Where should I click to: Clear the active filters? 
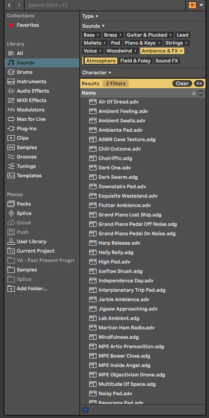click(x=182, y=83)
